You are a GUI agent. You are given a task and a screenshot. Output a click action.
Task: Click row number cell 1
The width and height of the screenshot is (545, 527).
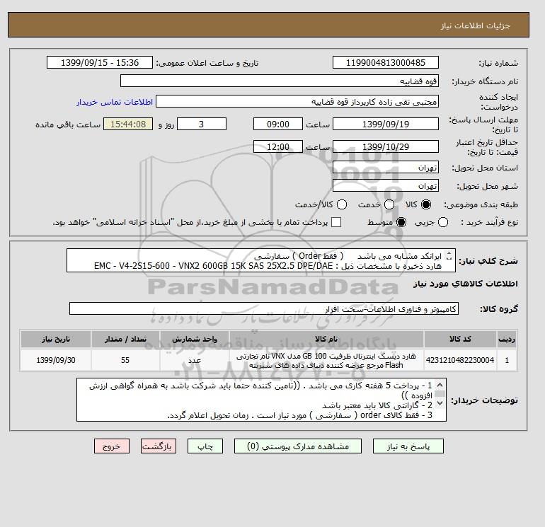point(507,360)
